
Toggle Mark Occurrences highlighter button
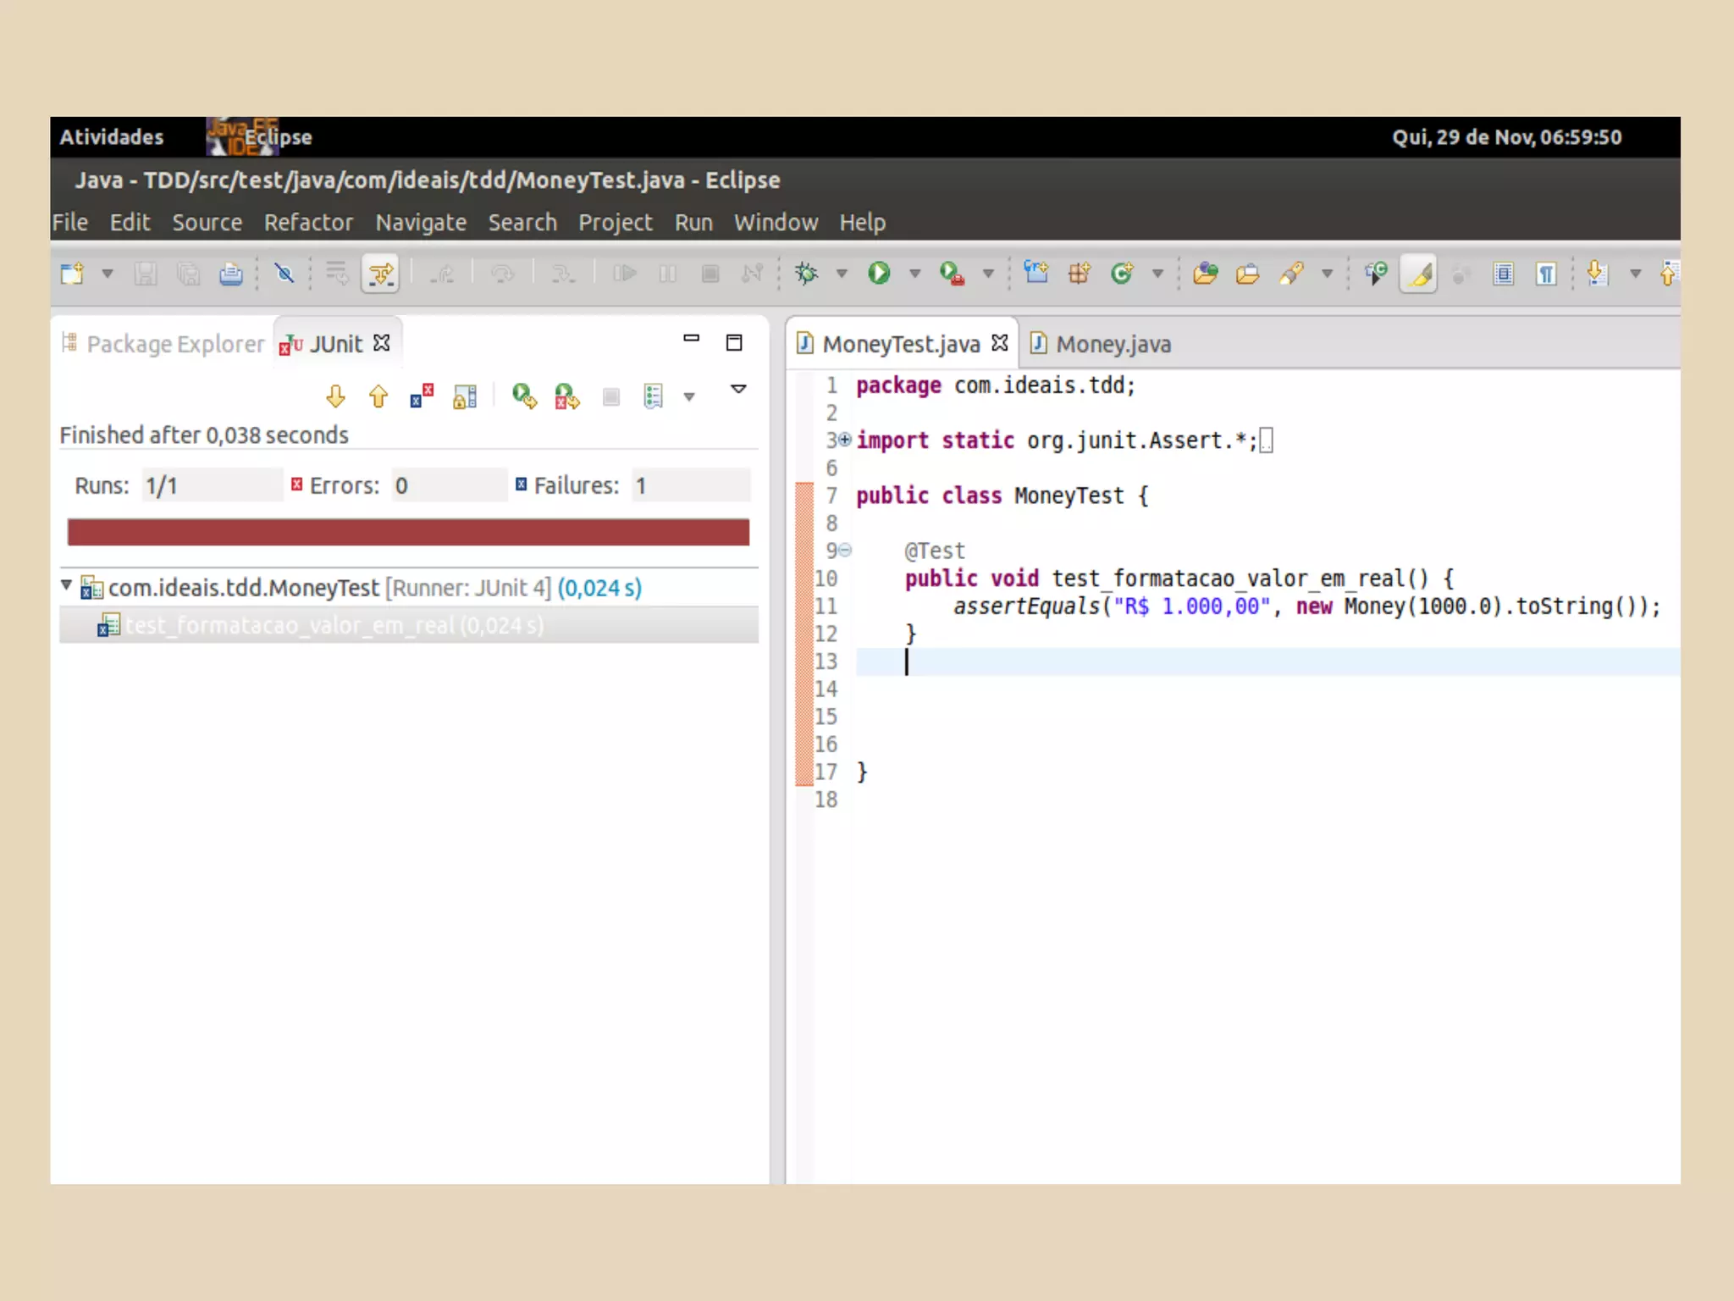pos(1419,273)
